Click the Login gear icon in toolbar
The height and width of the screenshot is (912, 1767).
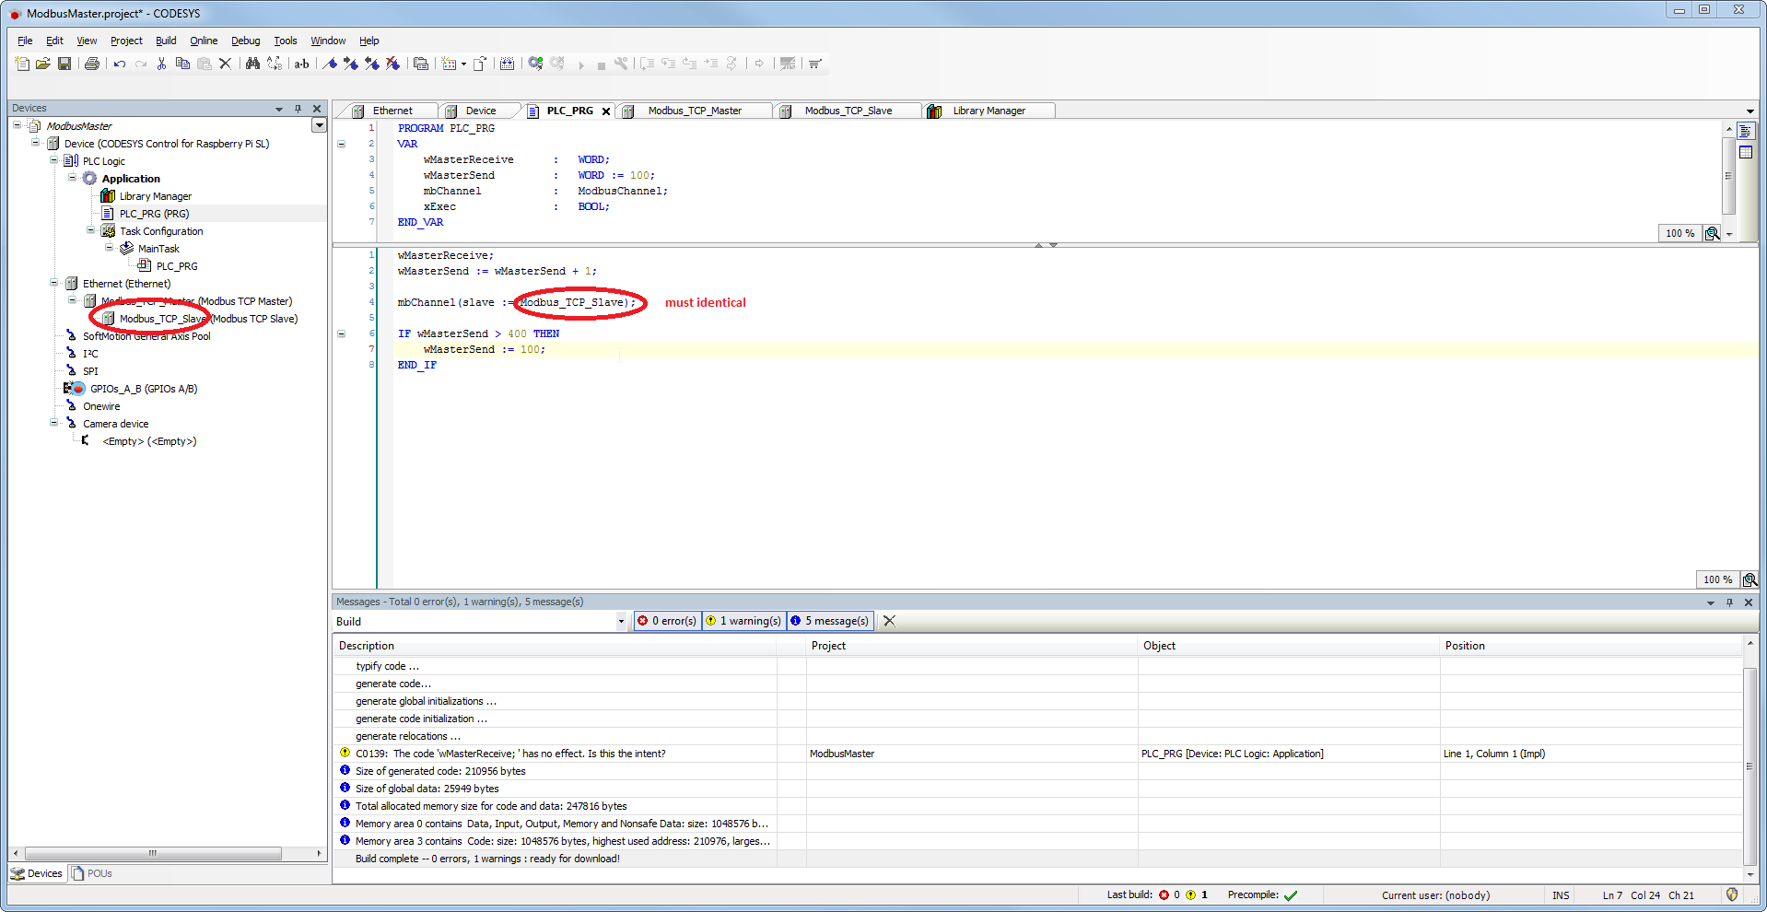point(535,64)
